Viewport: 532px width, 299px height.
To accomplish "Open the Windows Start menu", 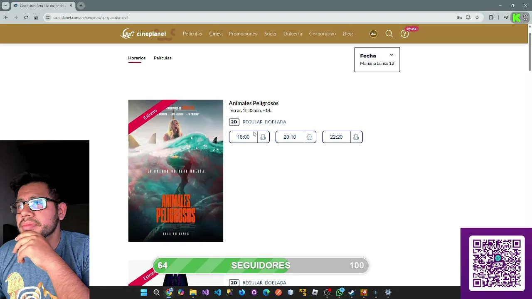I will tap(144, 292).
